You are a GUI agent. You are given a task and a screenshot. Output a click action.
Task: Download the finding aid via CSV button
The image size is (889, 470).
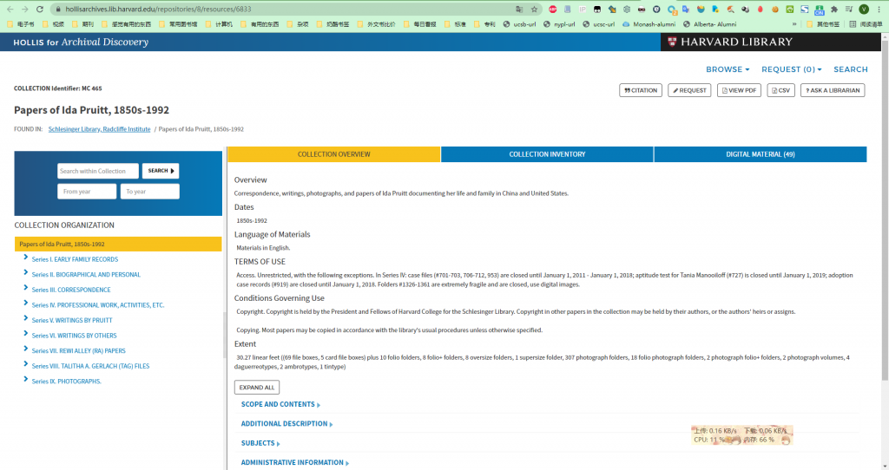[x=780, y=90]
